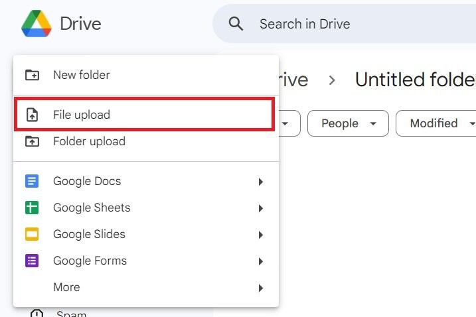
Task: Click the Folder upload icon
Action: point(32,141)
